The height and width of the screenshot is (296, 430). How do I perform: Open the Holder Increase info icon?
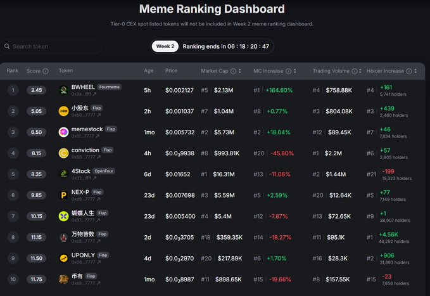409,71
